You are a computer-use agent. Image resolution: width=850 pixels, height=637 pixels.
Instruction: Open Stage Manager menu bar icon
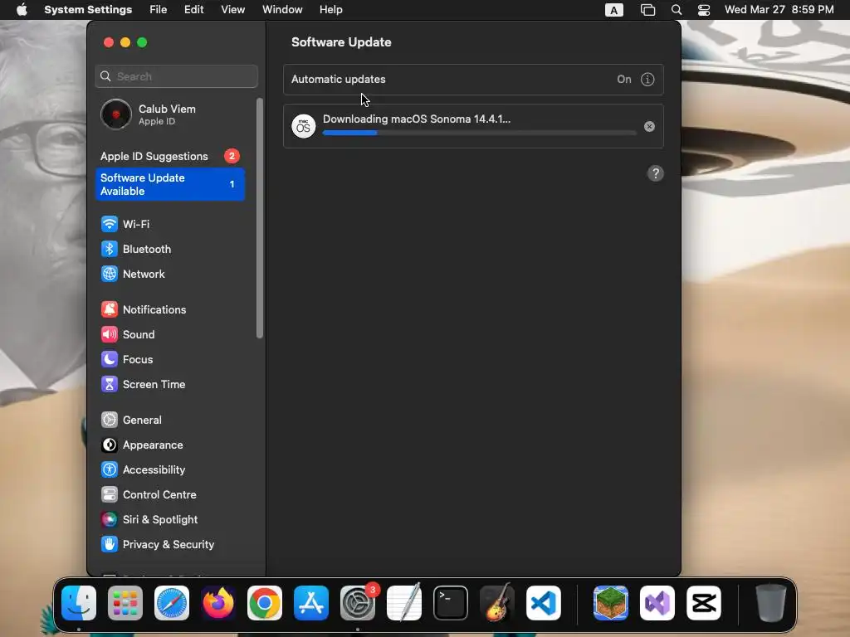647,10
